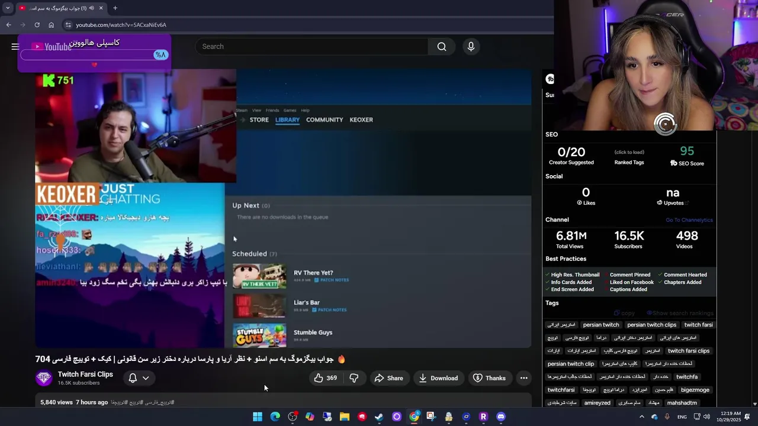Open Microsoft Edge from taskbar
This screenshot has height=426, width=758.
click(275, 417)
